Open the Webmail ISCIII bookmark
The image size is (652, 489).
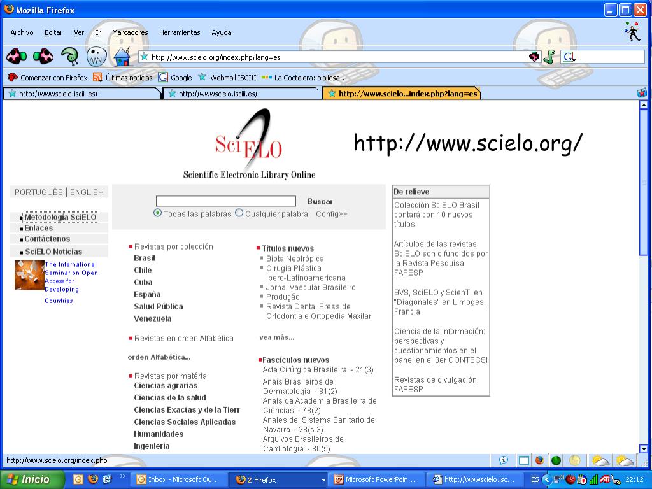(227, 77)
